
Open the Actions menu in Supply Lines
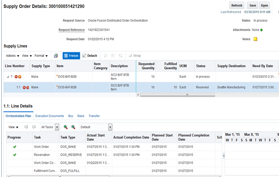point(12,56)
